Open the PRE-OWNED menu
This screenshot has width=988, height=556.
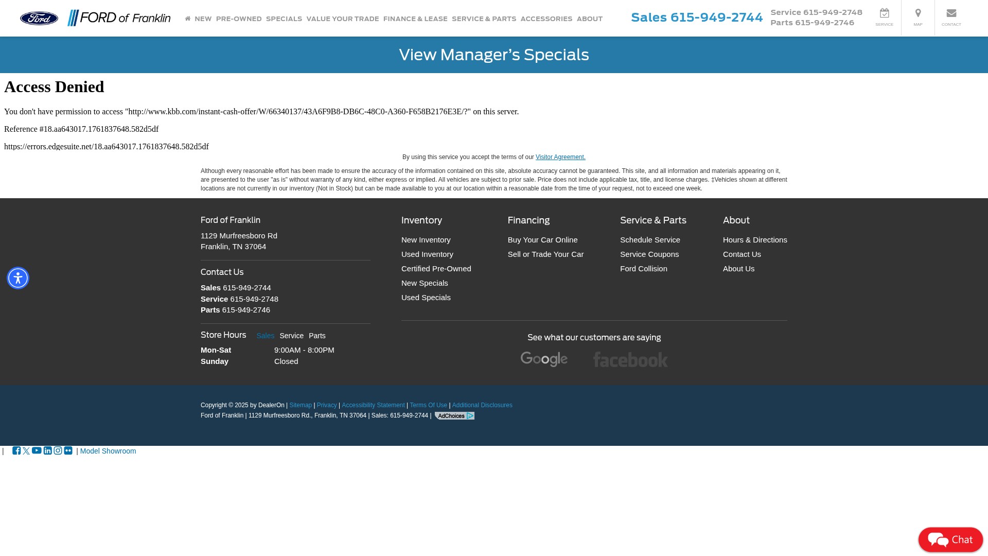click(239, 19)
